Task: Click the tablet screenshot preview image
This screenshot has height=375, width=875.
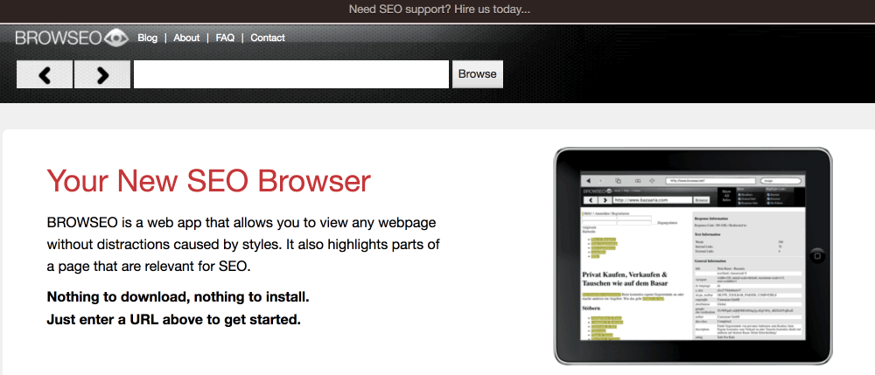Action: [x=692, y=256]
